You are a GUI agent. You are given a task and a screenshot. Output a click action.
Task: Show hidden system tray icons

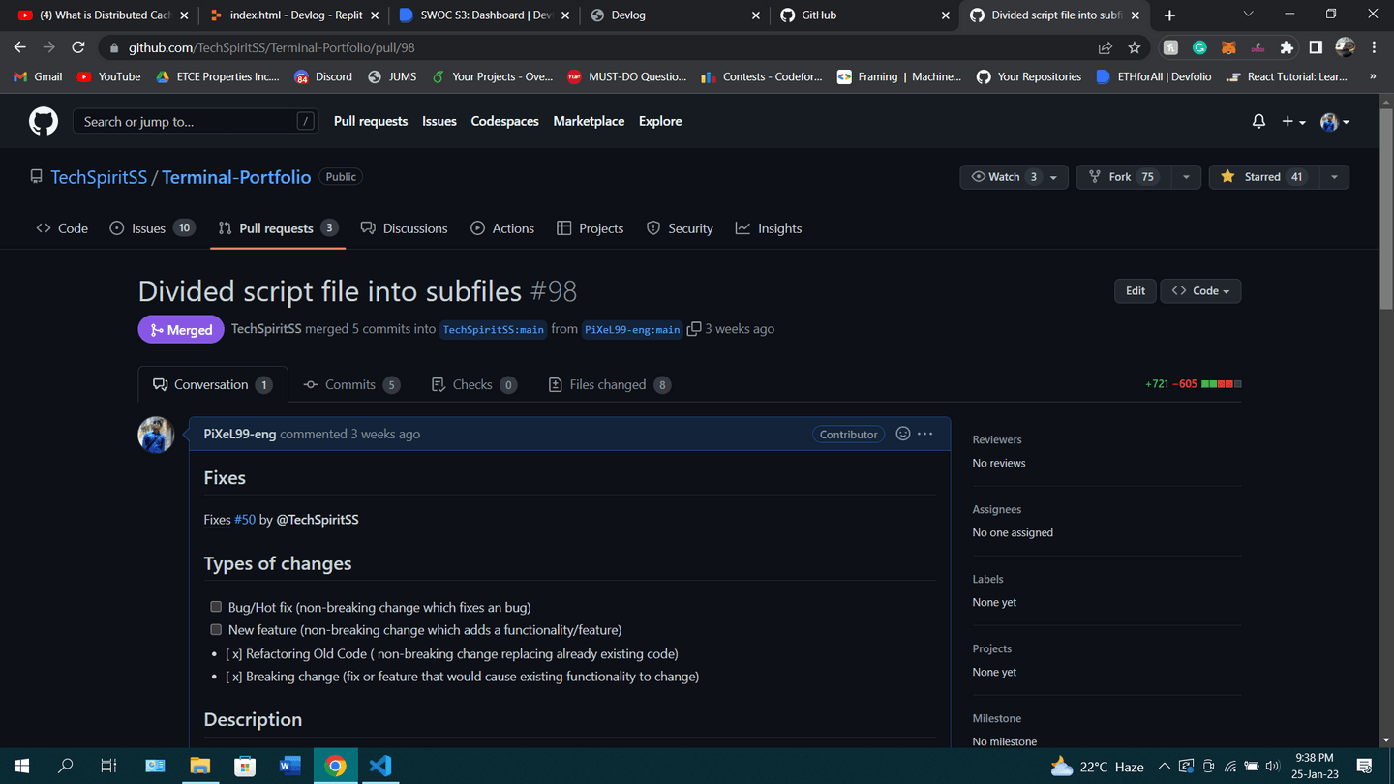[x=1164, y=766]
